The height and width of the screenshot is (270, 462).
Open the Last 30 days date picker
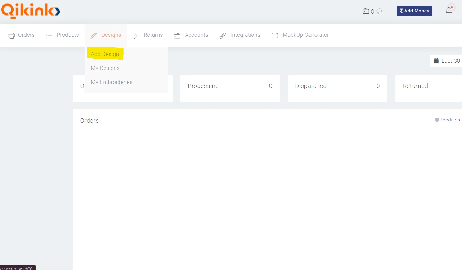pyautogui.click(x=447, y=61)
